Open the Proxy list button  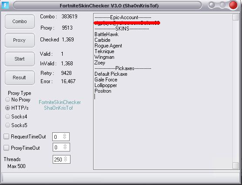click(x=20, y=40)
